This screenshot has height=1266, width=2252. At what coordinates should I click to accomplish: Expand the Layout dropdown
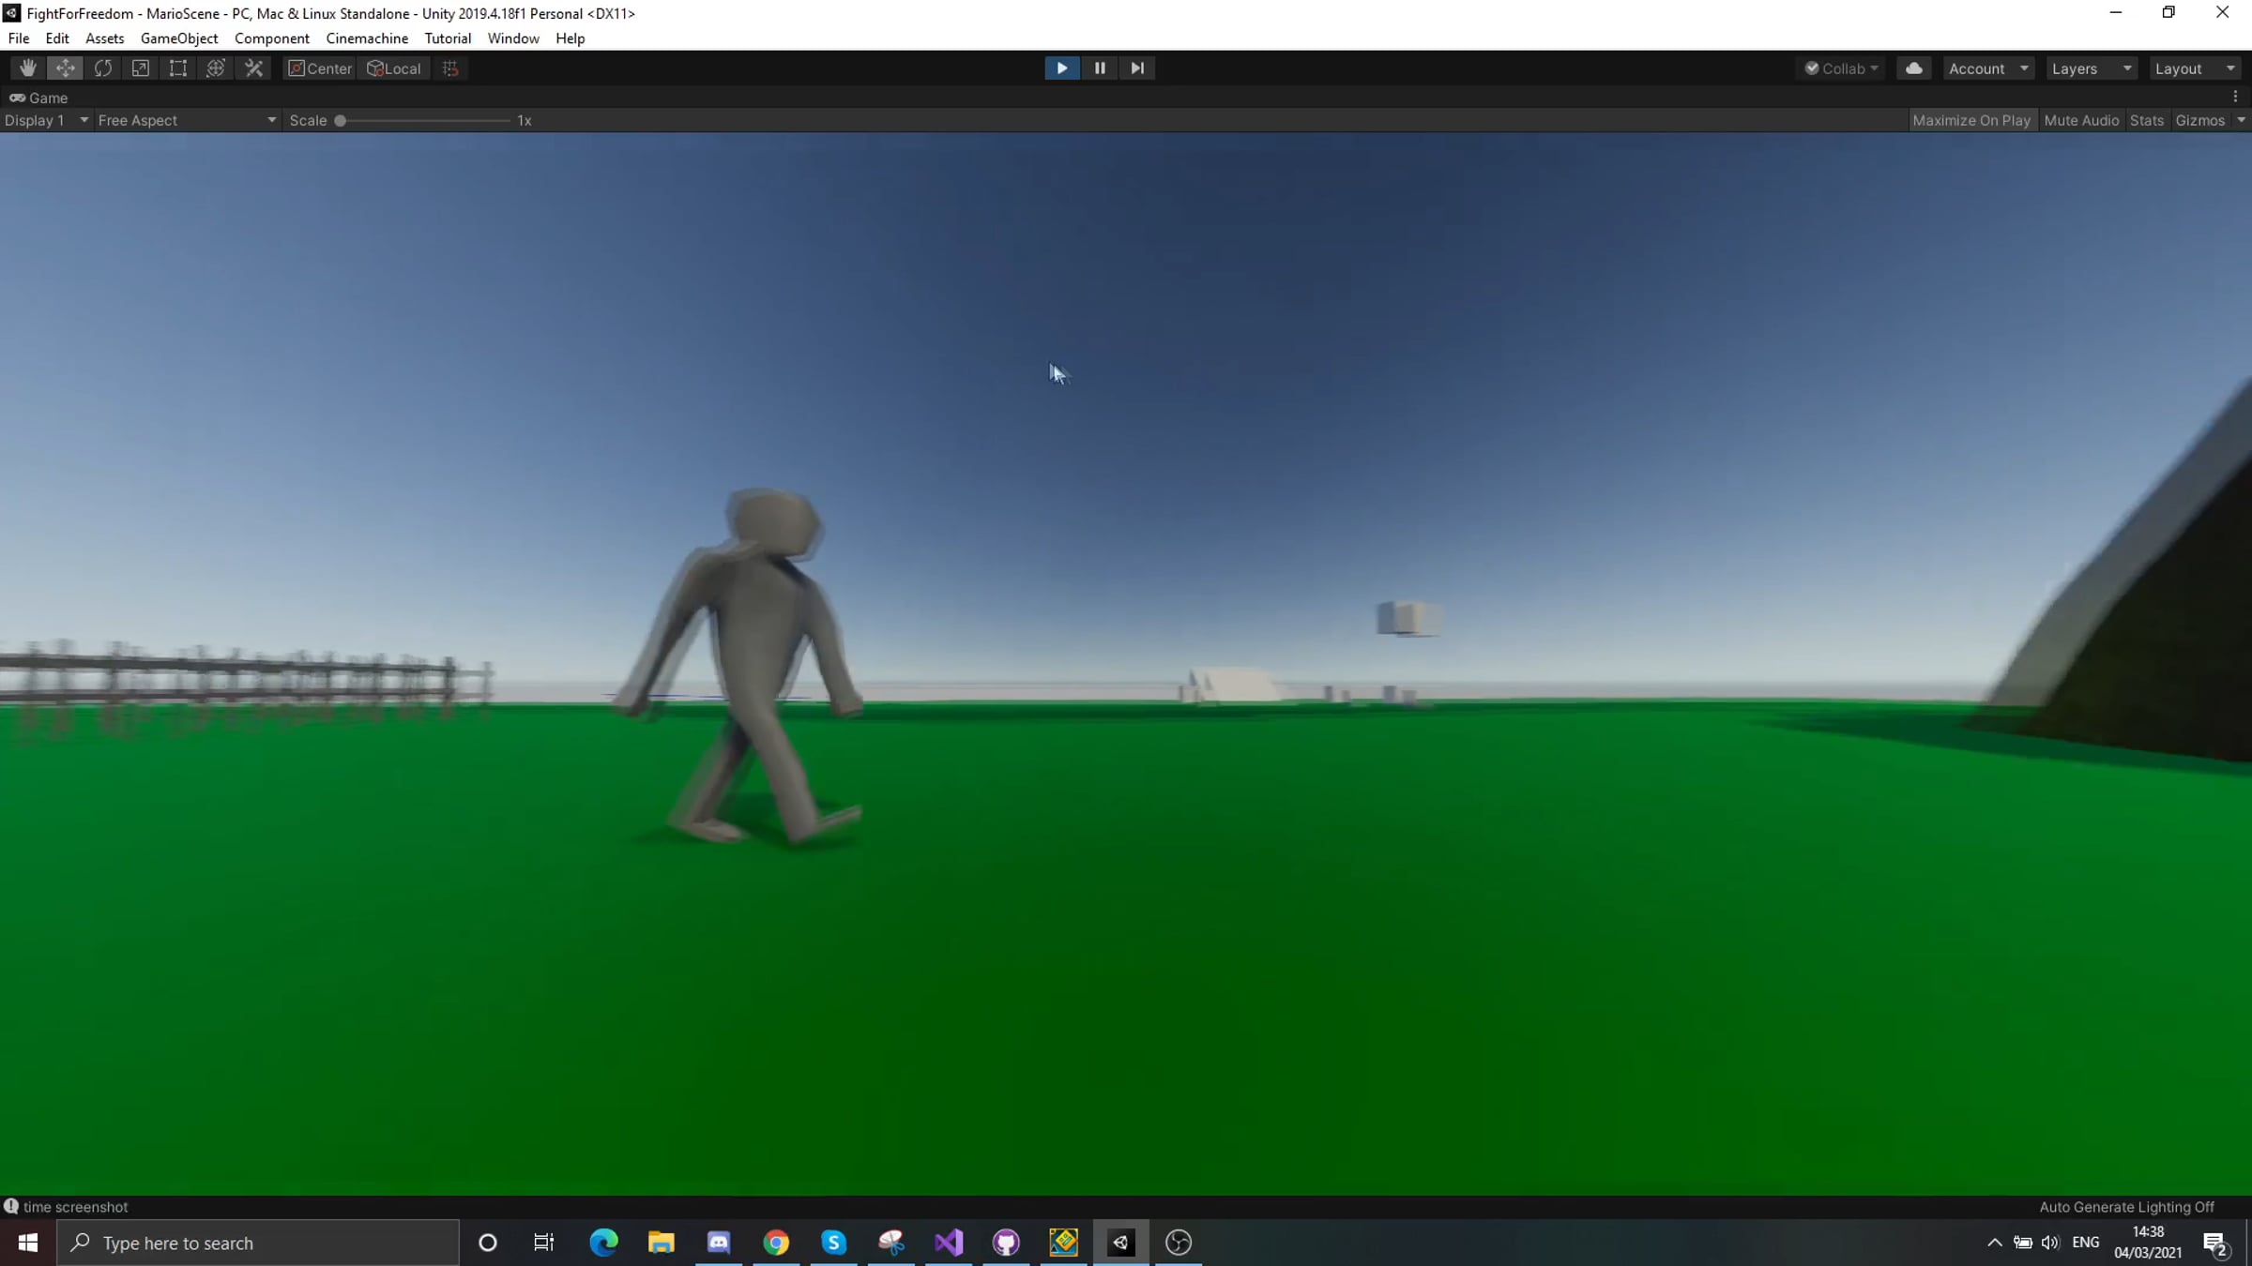(2194, 68)
